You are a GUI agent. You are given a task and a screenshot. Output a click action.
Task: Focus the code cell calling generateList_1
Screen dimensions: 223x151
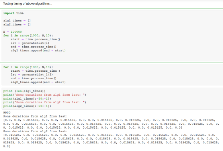coord(112,75)
